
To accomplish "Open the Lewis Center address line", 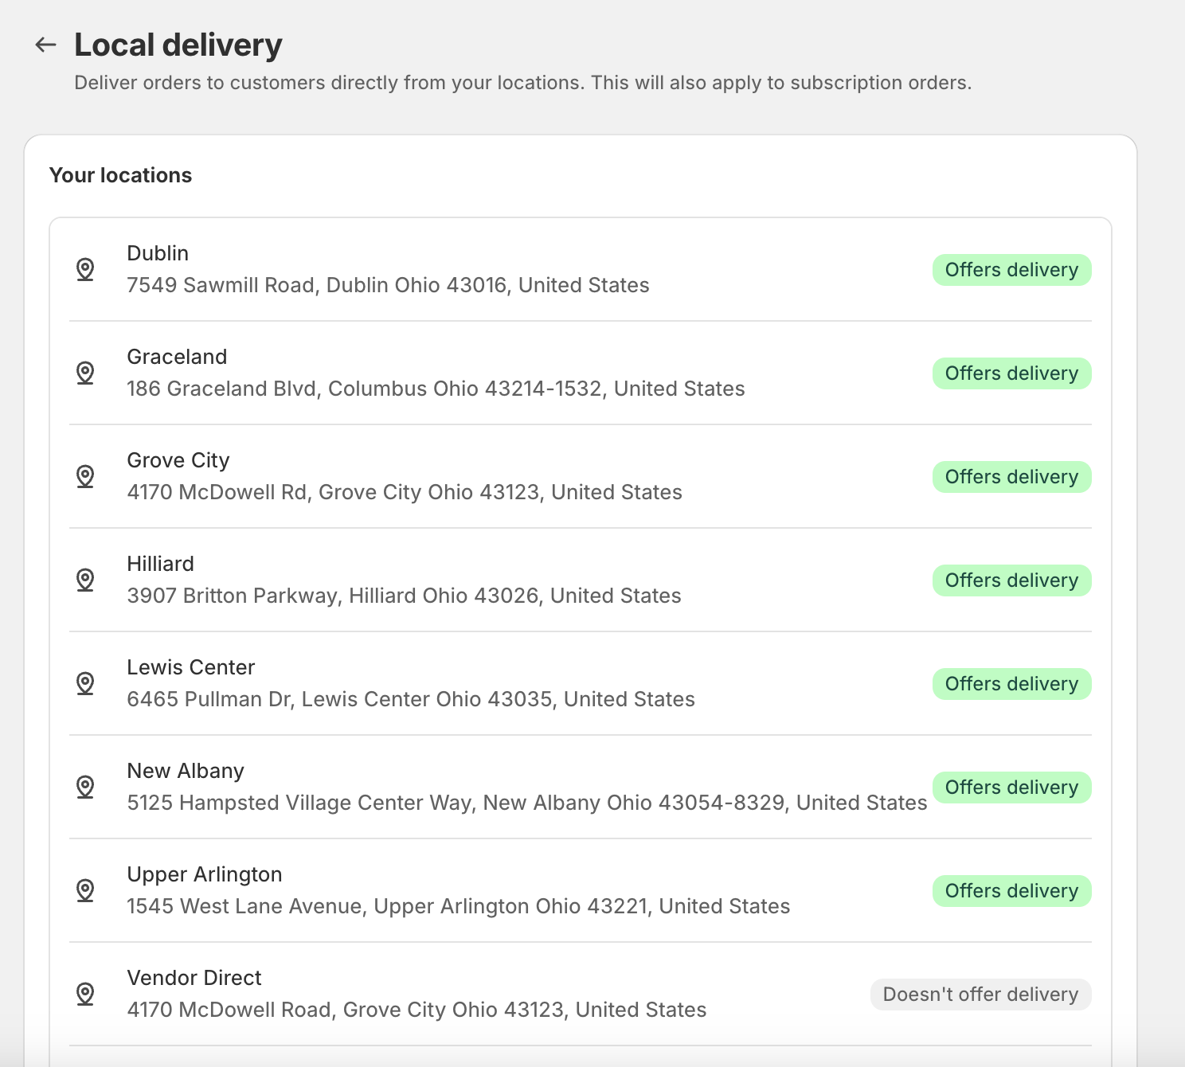I will click(x=411, y=699).
